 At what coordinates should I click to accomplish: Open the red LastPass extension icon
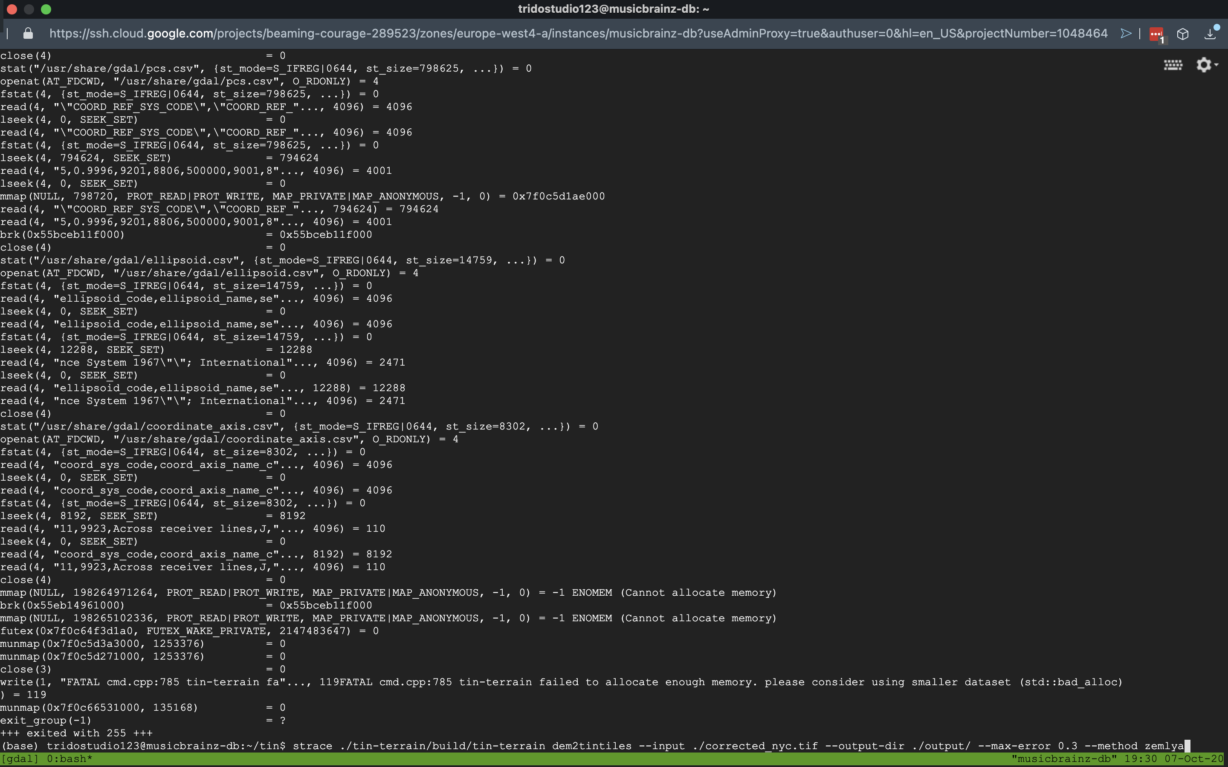click(1156, 34)
